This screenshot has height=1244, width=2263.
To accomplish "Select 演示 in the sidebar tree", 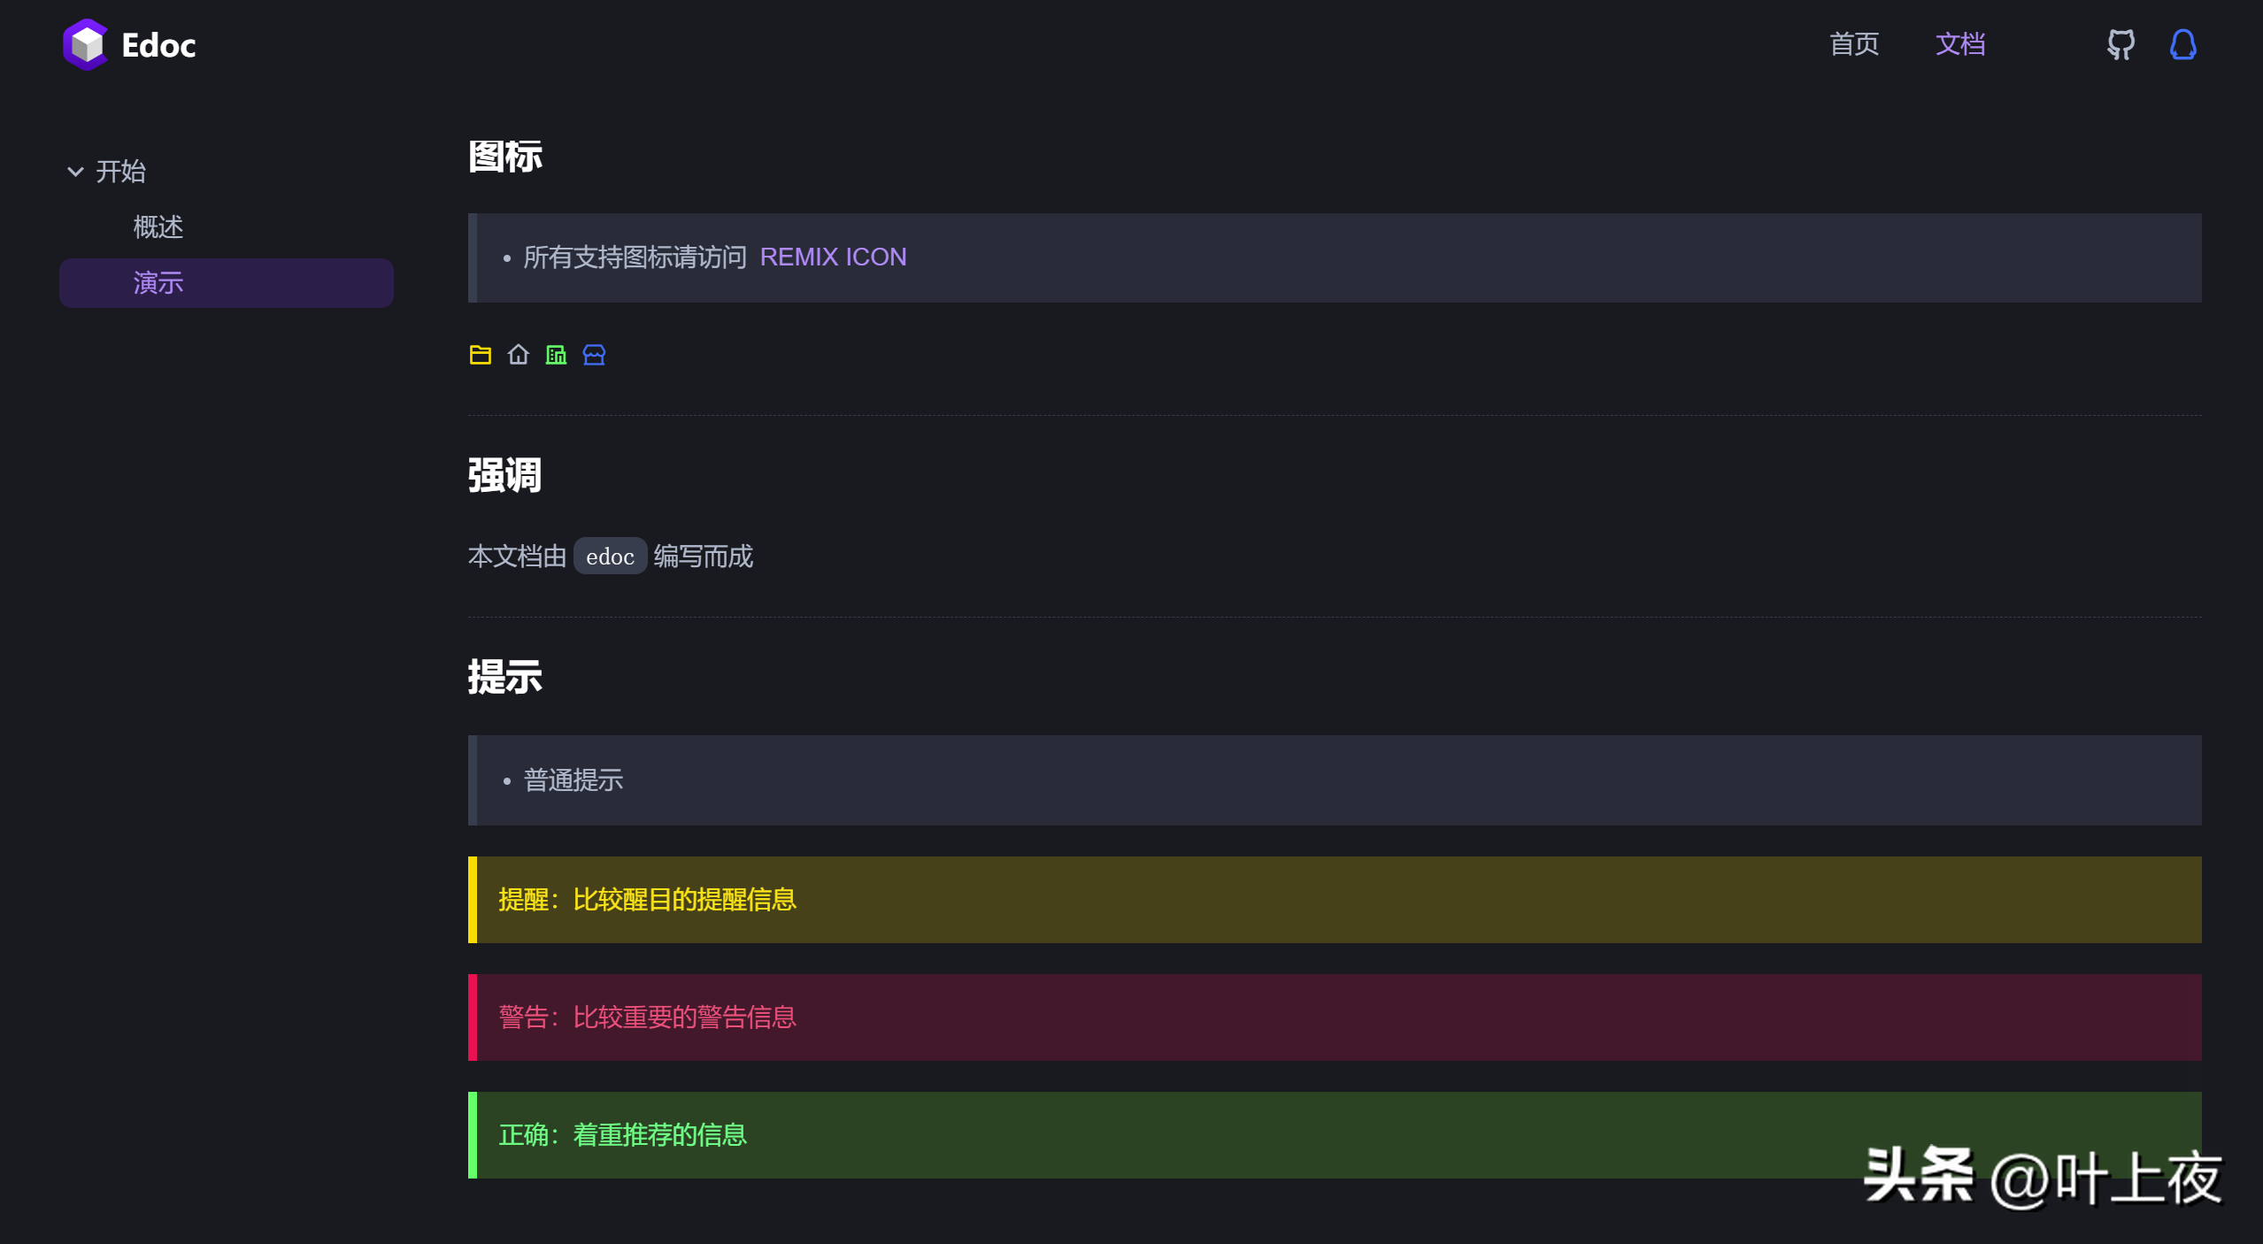I will click(x=158, y=282).
